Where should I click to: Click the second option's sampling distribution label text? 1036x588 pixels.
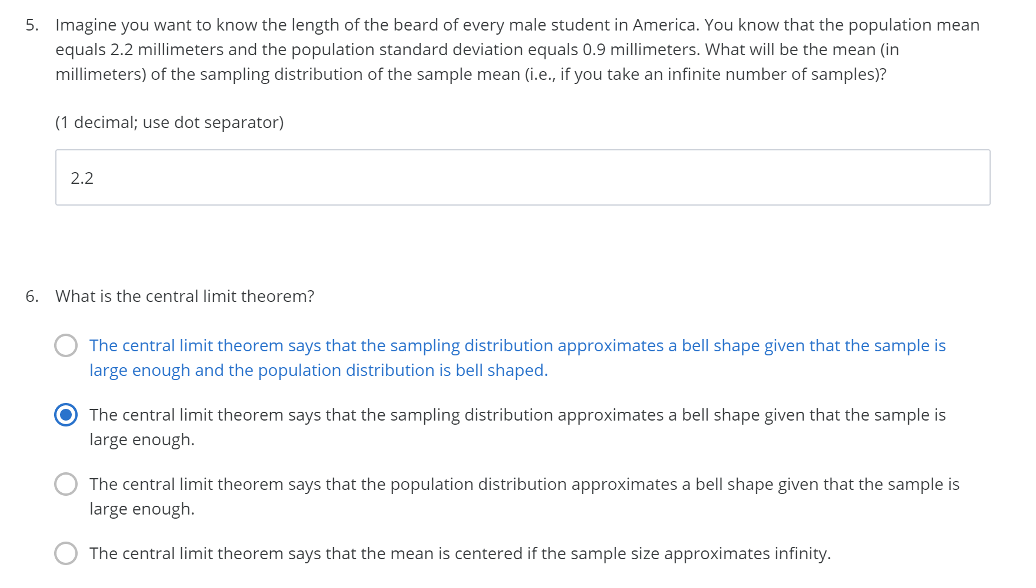[517, 415]
